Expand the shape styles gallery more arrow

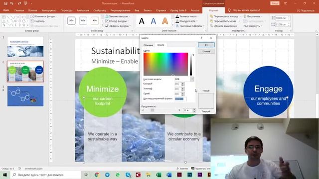pyautogui.click(x=102, y=25)
